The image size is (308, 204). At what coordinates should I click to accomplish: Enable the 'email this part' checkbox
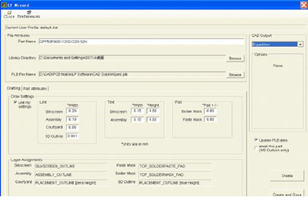point(256,148)
